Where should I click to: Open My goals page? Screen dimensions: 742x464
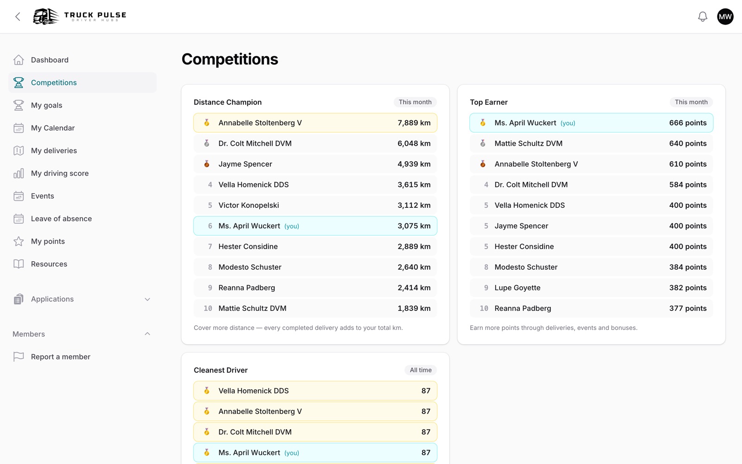click(x=83, y=105)
